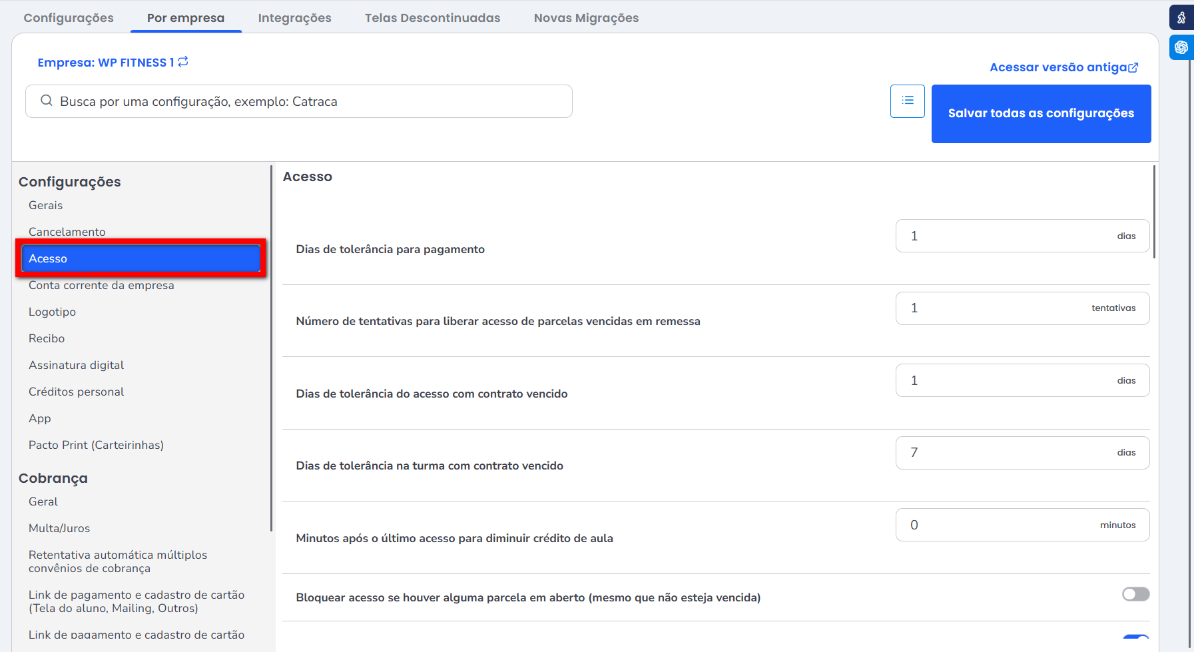
Task: Toggle 'Bloquear acesso se houver alguma parcela em aberto'
Action: [1135, 594]
